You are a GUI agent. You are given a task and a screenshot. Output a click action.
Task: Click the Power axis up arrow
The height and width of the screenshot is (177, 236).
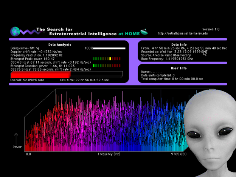(x=16, y=139)
